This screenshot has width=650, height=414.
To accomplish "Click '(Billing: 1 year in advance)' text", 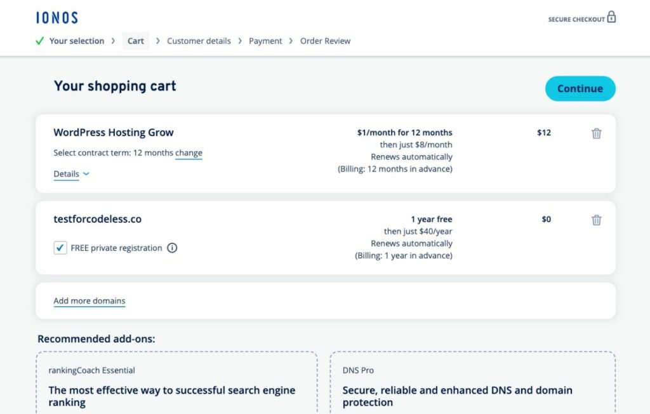I will click(403, 255).
